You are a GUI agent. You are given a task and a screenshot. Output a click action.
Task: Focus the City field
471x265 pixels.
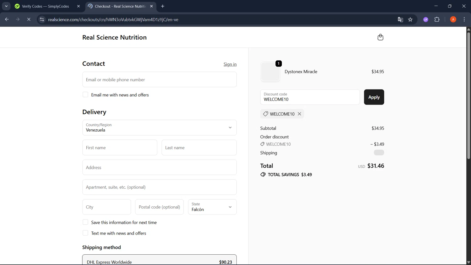(107, 207)
